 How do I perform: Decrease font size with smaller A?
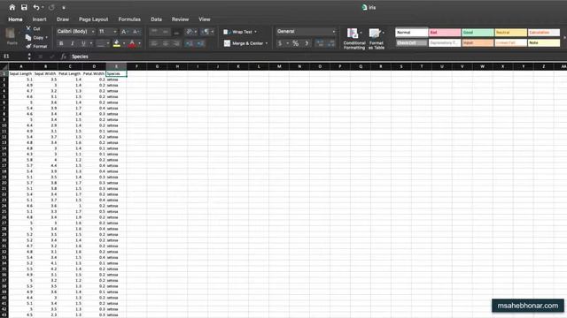pos(136,32)
